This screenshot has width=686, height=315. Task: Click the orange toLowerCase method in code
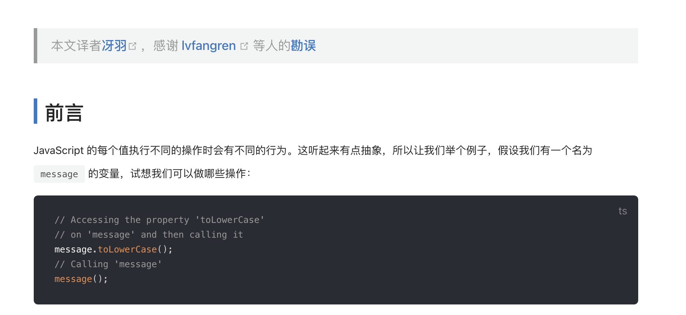tap(127, 249)
